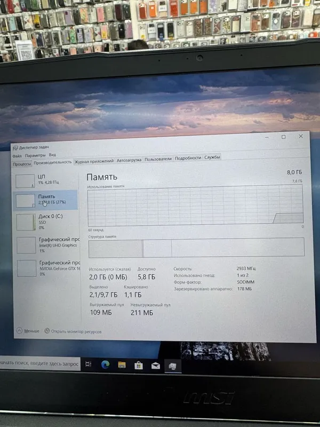Select Диск 0 (C:) in sidebar
Screen dimensions: 320x427
[x=45, y=222]
